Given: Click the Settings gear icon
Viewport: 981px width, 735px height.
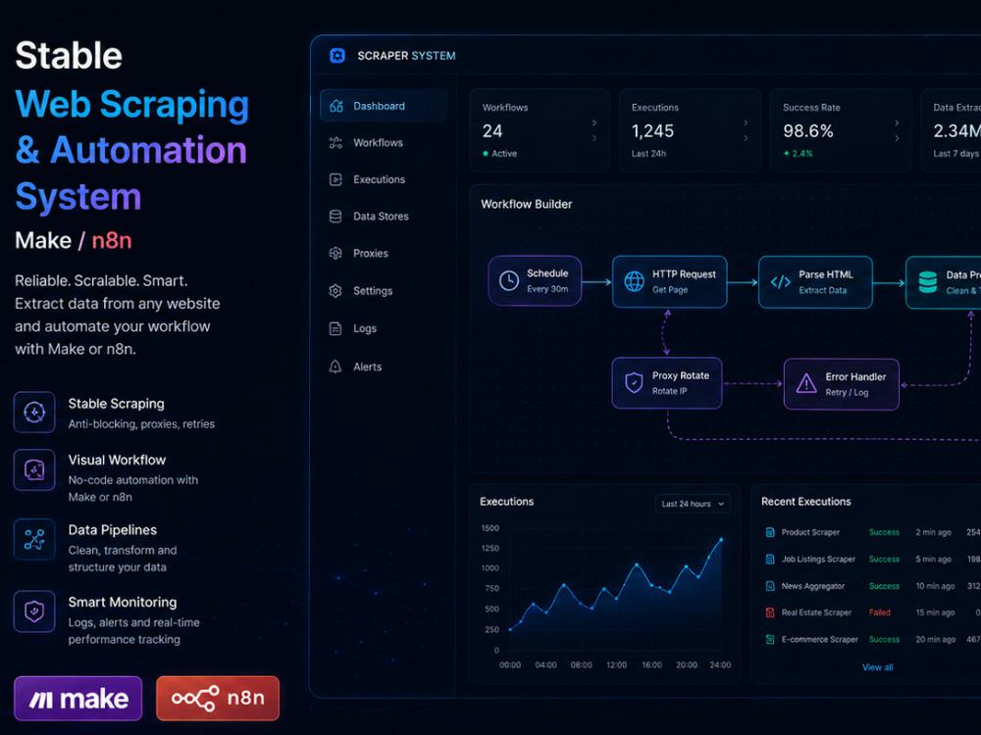Looking at the screenshot, I should 336,291.
